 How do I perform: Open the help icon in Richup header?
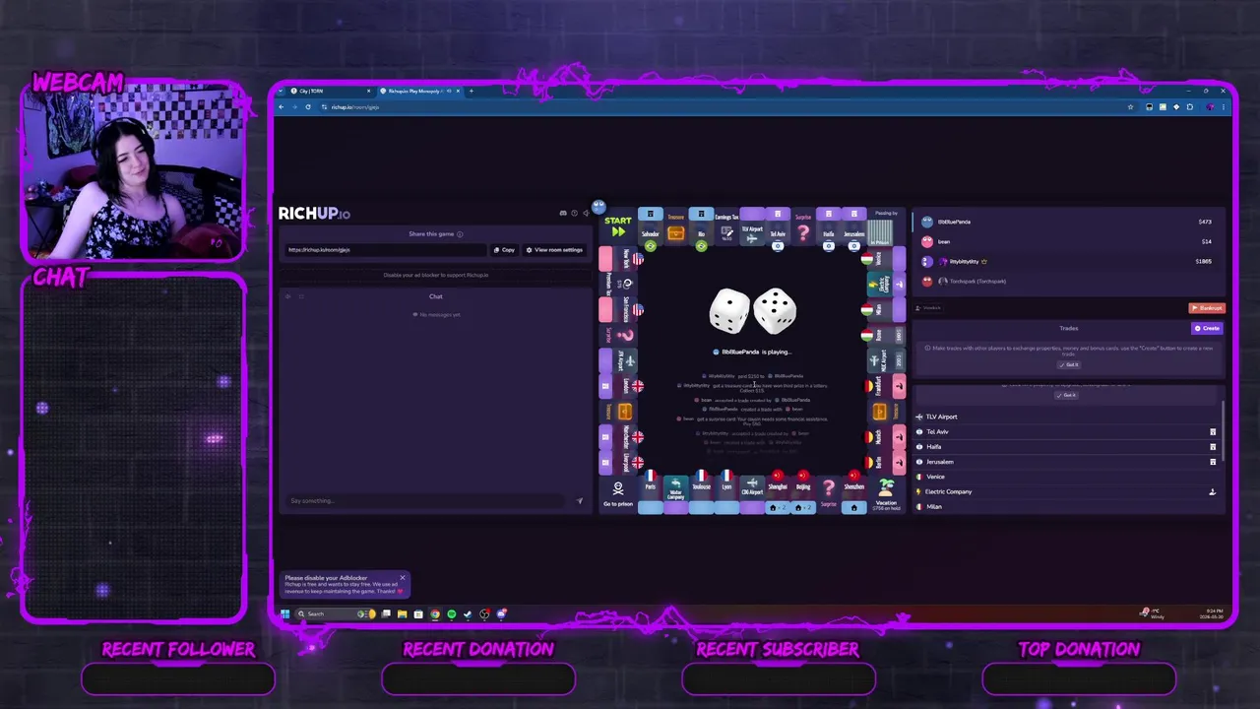coord(575,213)
